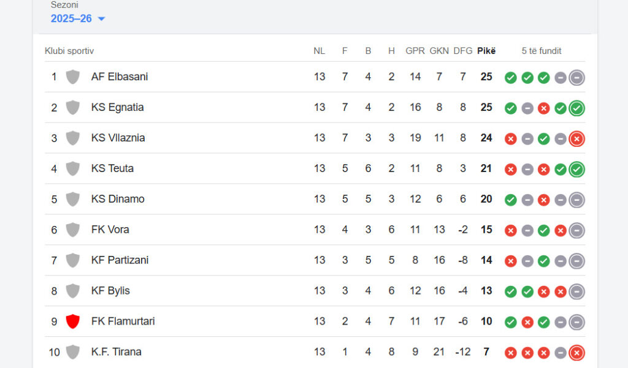Click the K.F. Tirana club crest icon
The width and height of the screenshot is (628, 368).
pos(73,352)
